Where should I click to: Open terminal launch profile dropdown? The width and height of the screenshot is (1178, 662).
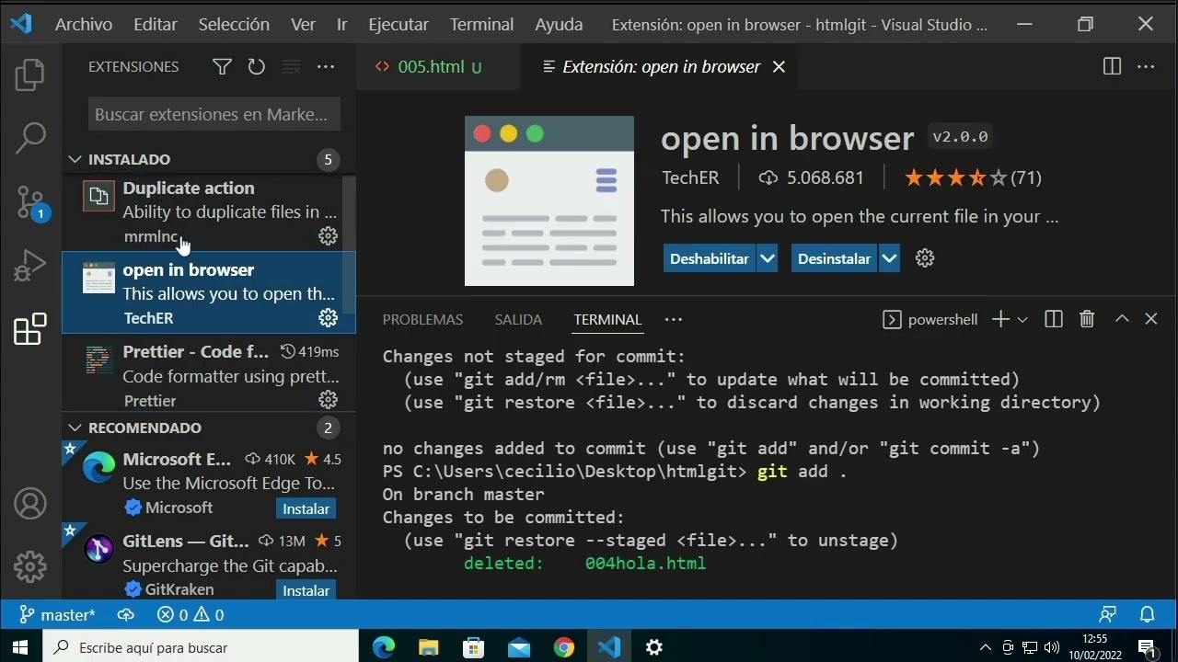[1022, 319]
